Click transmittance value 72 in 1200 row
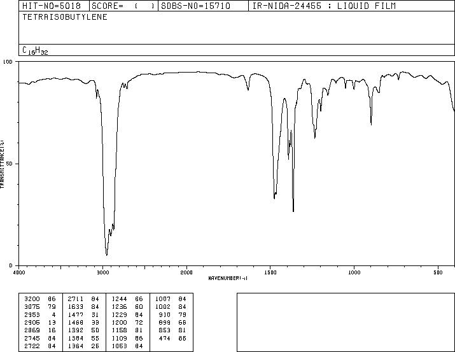This screenshot has height=352, width=455. [x=139, y=322]
